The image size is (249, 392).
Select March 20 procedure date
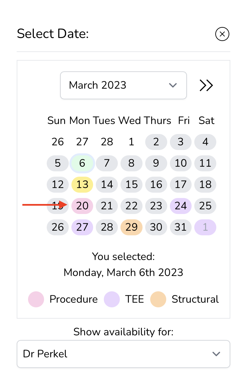[x=82, y=206]
